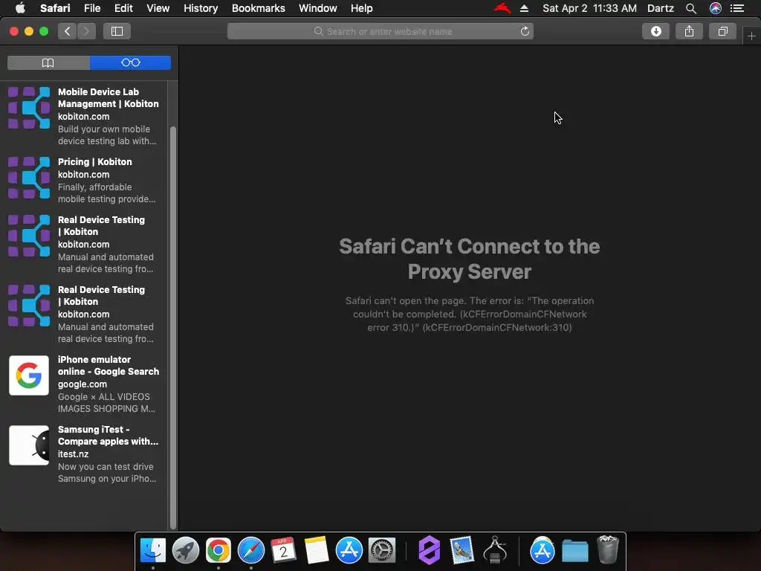Add a new tab with plus button

pyautogui.click(x=751, y=36)
